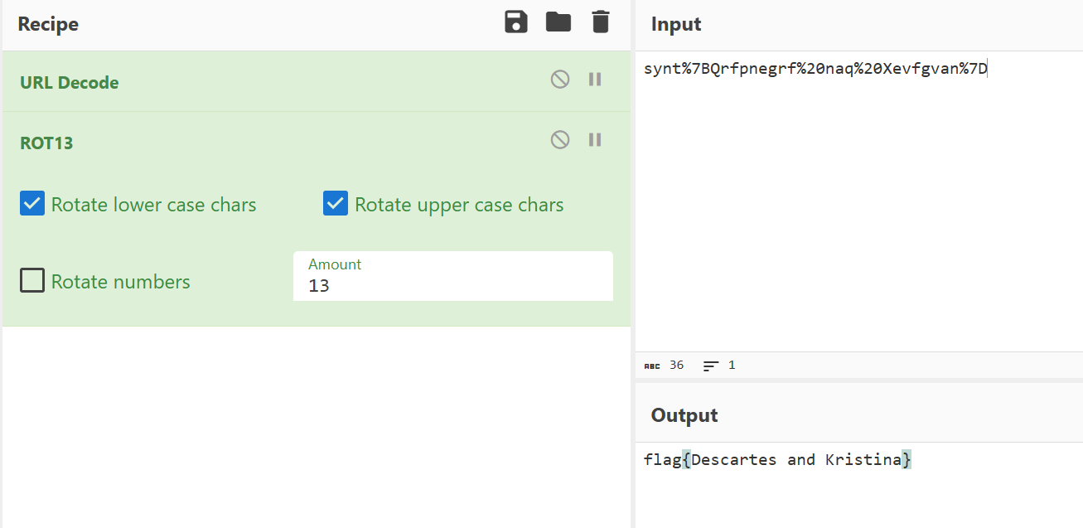The width and height of the screenshot is (1083, 528).
Task: Disable the ROT13 operation
Action: [x=560, y=140]
